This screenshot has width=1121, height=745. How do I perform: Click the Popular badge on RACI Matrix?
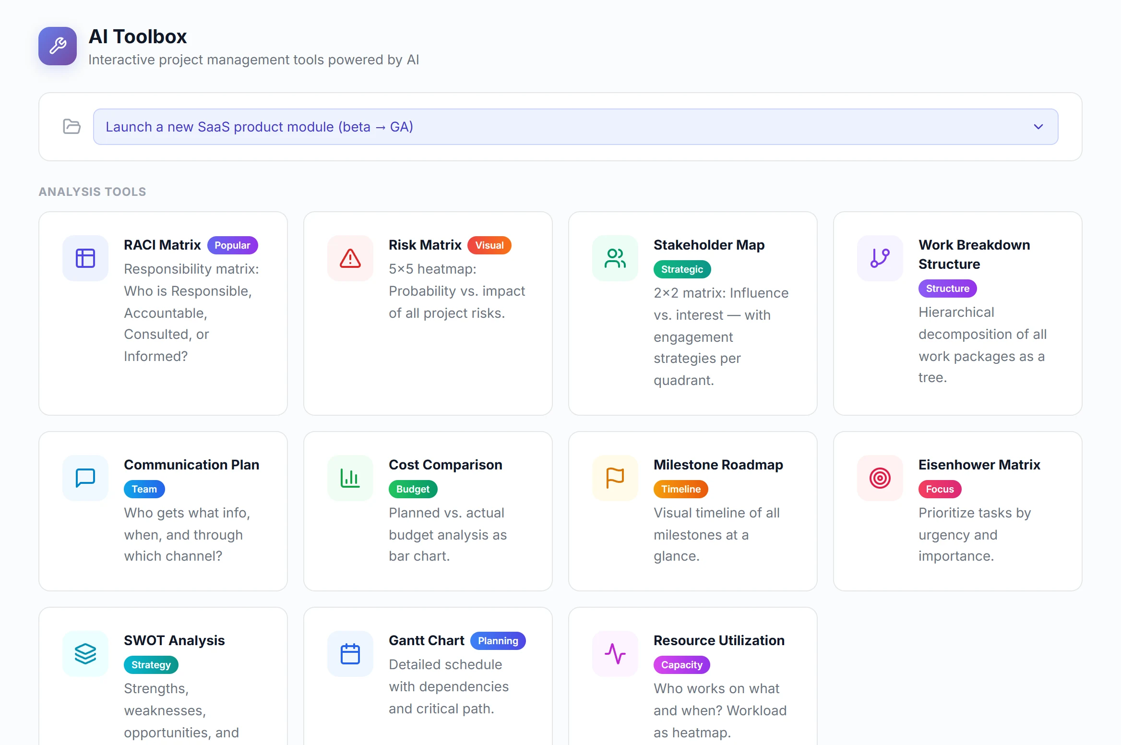(232, 245)
